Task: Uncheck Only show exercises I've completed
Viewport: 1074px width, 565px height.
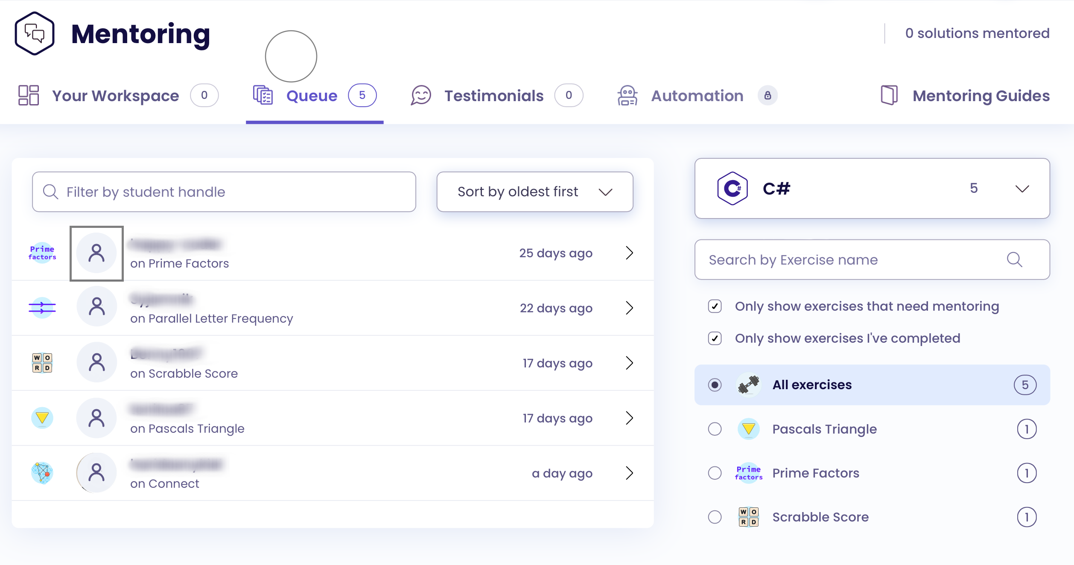Action: [715, 338]
